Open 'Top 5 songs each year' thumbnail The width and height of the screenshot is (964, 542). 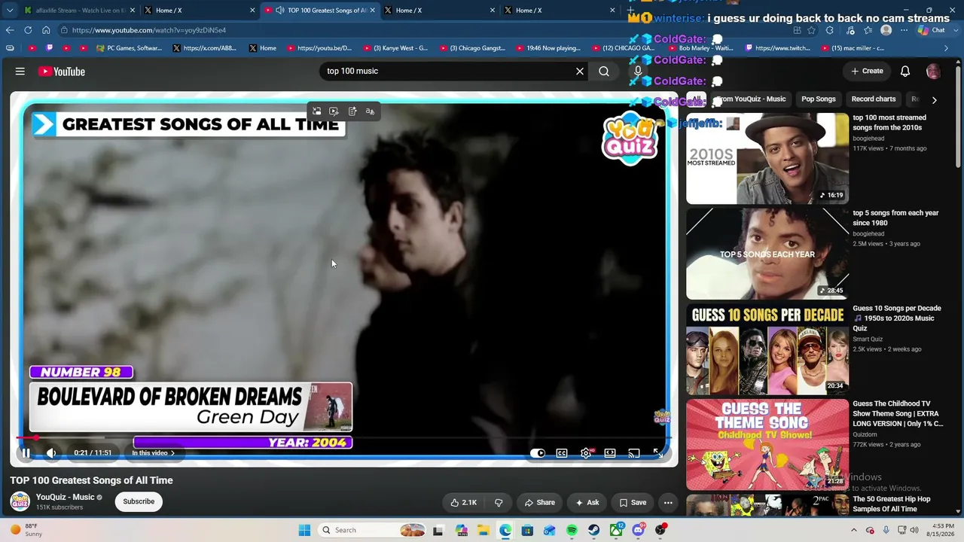point(767,254)
